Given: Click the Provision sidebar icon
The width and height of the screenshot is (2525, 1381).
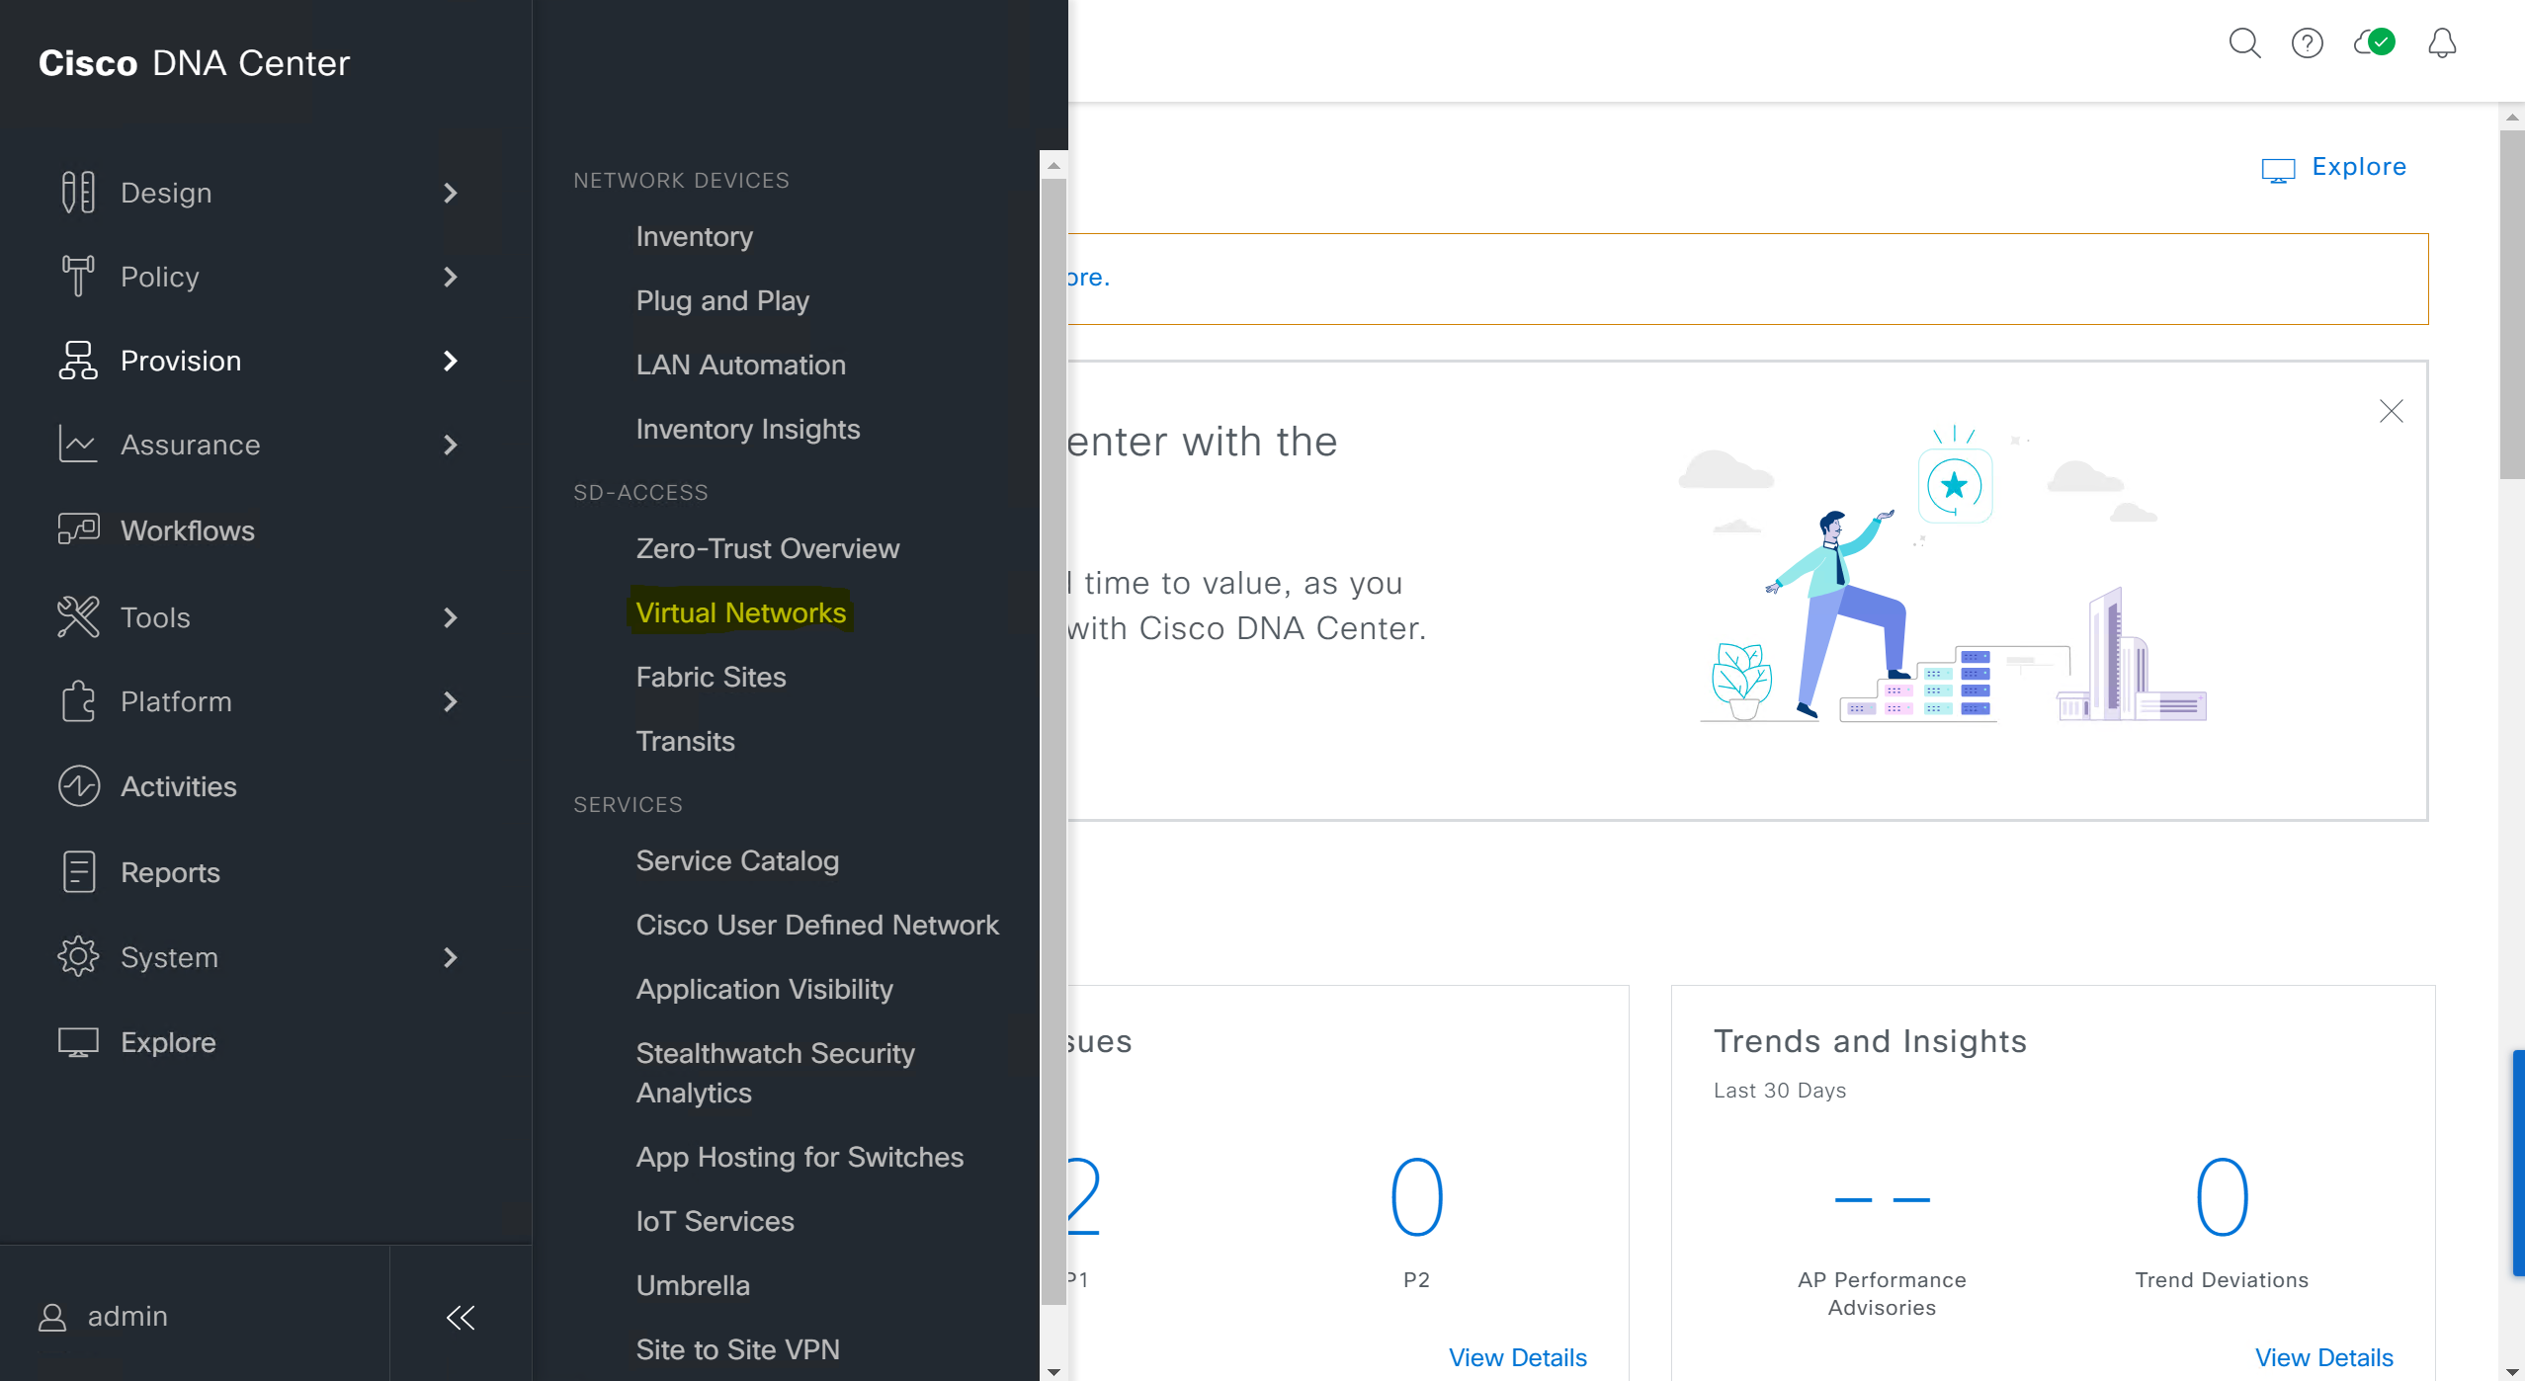Looking at the screenshot, I should 77,361.
